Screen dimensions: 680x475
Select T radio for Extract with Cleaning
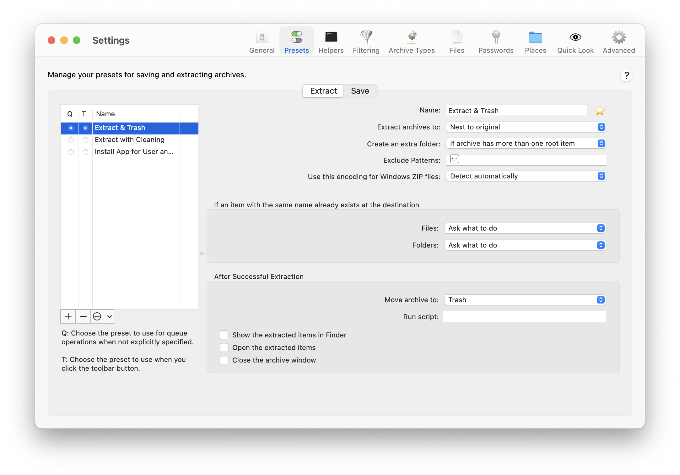85,140
